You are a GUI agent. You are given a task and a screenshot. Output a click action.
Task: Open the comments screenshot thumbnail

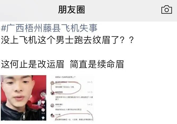click(72, 98)
